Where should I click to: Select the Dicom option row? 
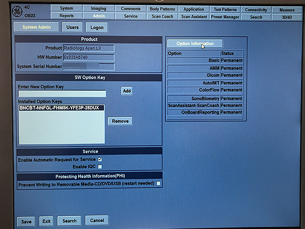click(x=205, y=75)
